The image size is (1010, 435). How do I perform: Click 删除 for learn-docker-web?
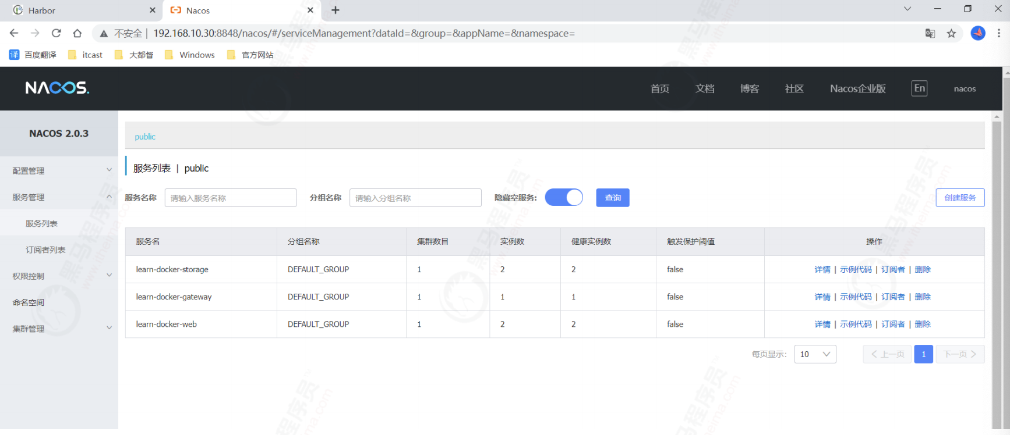(923, 324)
